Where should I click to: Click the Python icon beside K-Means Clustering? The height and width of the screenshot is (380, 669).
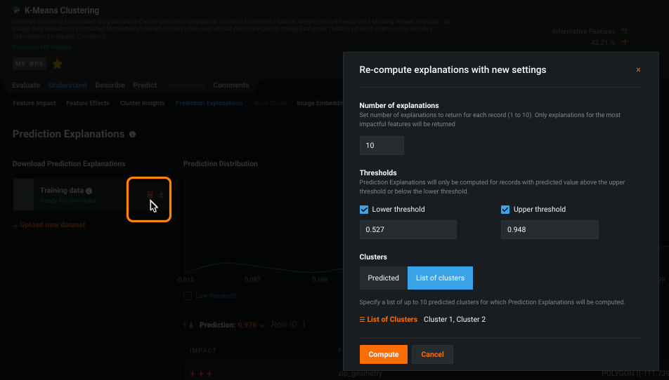[x=16, y=10]
